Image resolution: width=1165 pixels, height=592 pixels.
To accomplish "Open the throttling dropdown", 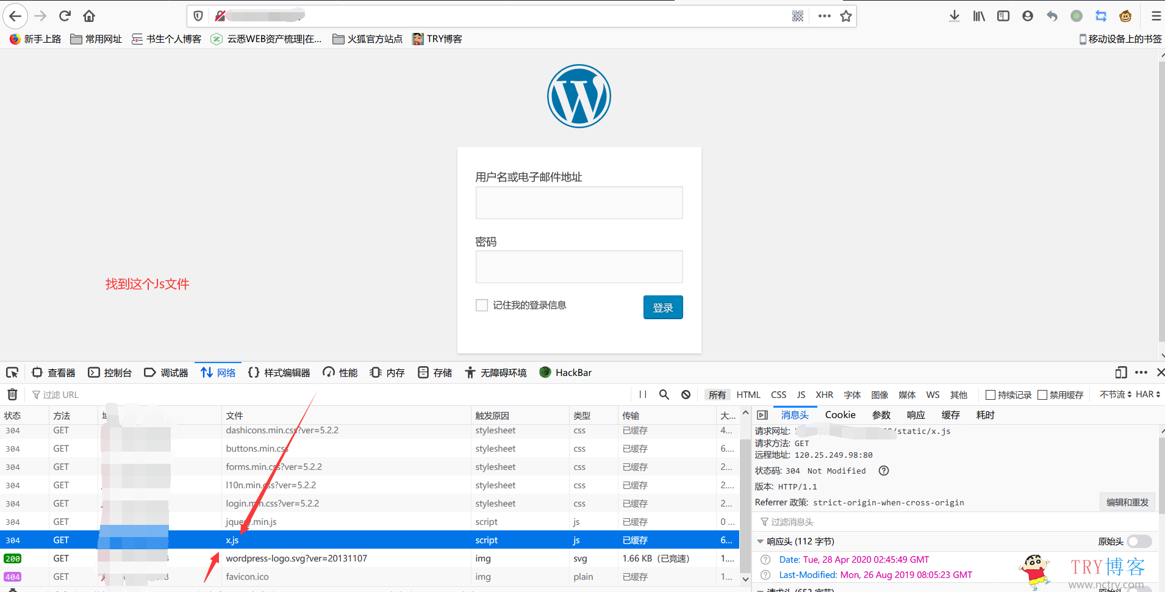I will tap(1116, 395).
